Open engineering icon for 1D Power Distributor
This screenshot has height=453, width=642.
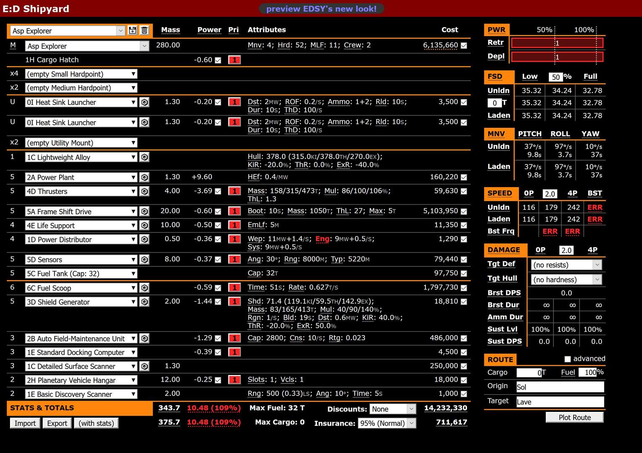point(144,240)
